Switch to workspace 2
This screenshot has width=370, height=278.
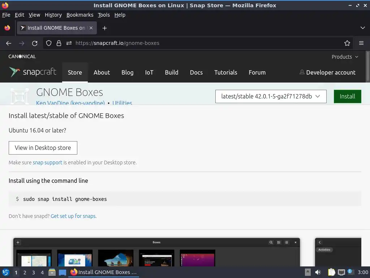coord(25,273)
